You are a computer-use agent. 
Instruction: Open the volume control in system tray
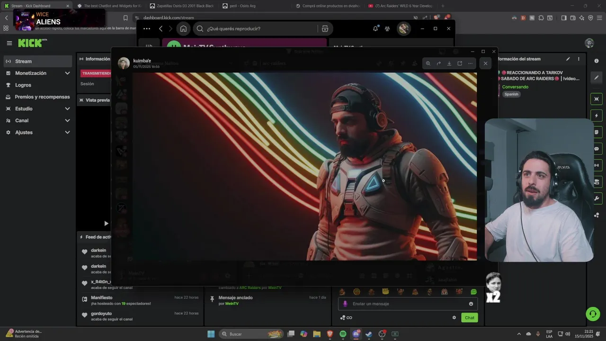568,334
